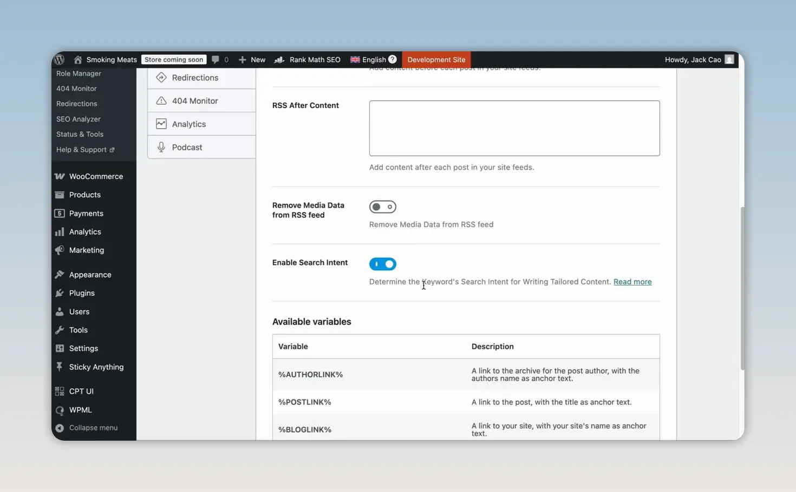Click the Settings sliders icon
Image resolution: width=796 pixels, height=492 pixels.
(60, 348)
